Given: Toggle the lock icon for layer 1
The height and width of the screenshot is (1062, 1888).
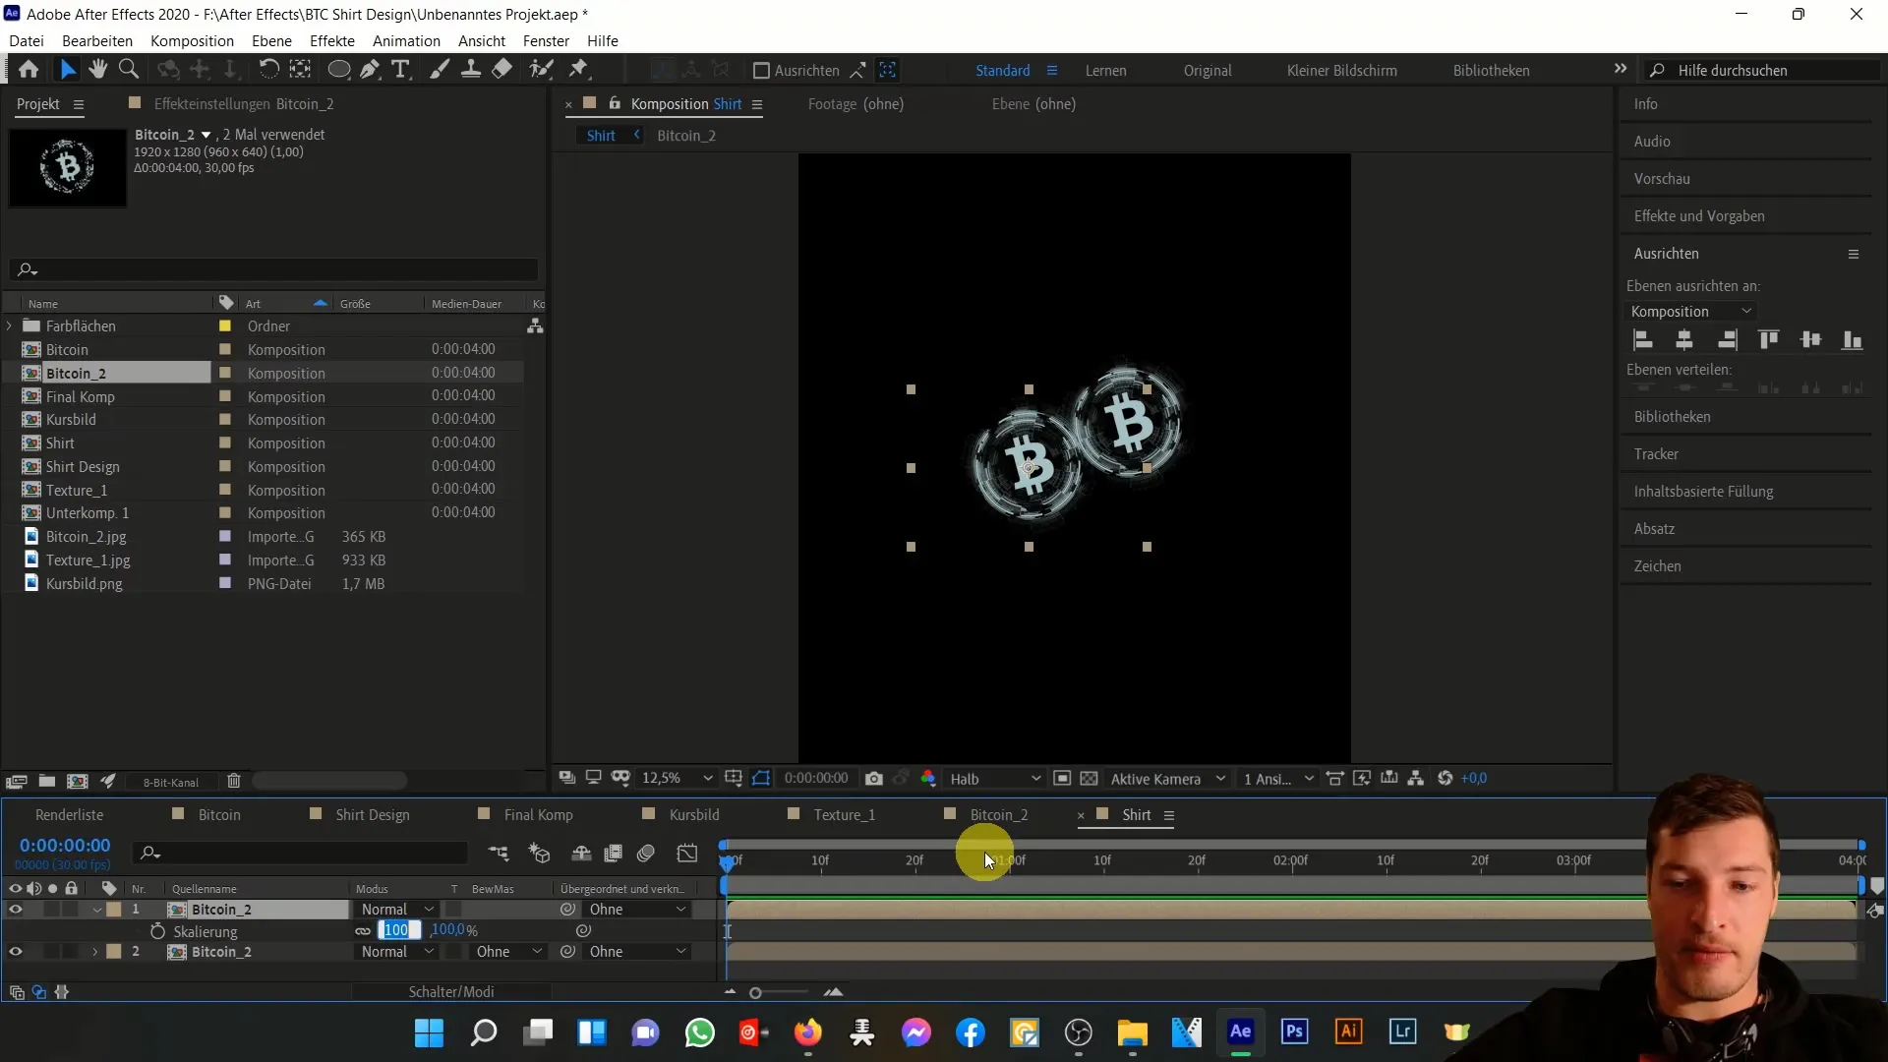Looking at the screenshot, I should click(x=70, y=909).
